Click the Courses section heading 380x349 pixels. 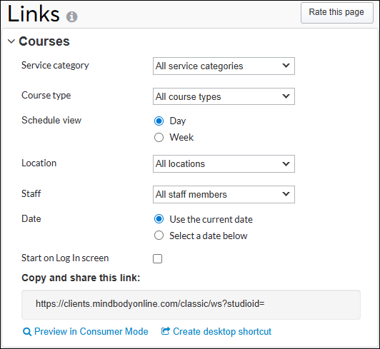(x=44, y=41)
